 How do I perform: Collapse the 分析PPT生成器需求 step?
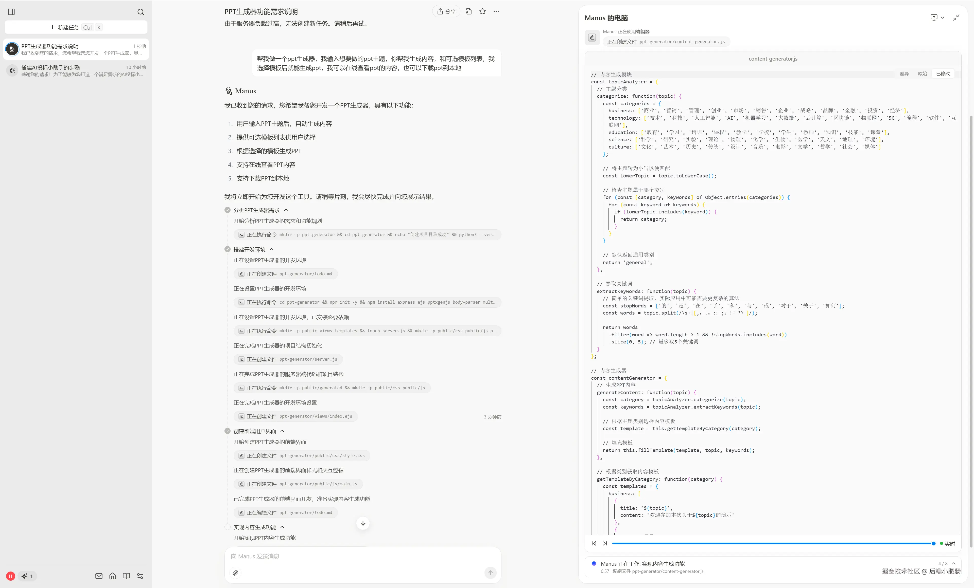286,210
